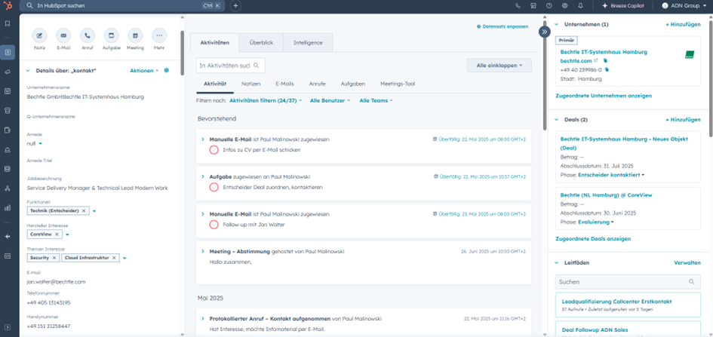Open the Anrede null dropdown
The width and height of the screenshot is (713, 337).
(x=35, y=143)
